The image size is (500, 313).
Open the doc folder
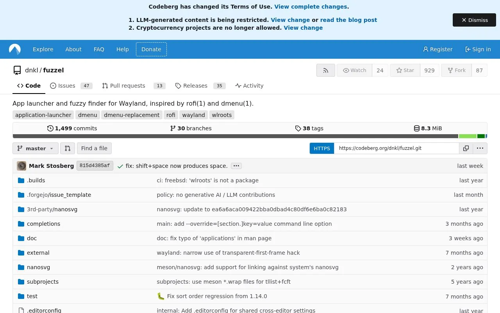[32, 238]
